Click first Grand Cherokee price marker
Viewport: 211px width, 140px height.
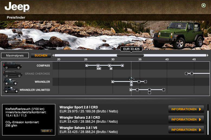(186, 74)
